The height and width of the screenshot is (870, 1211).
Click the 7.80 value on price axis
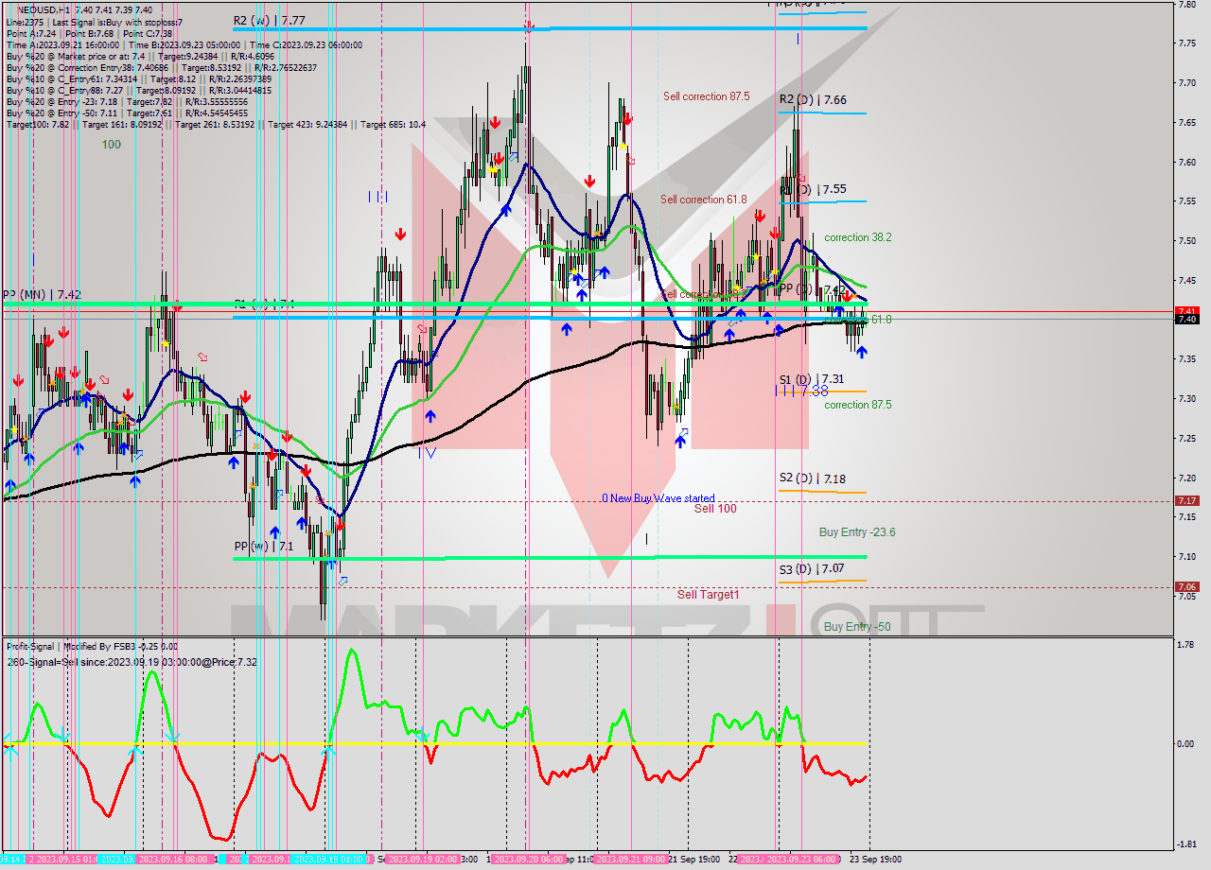pos(1186,5)
